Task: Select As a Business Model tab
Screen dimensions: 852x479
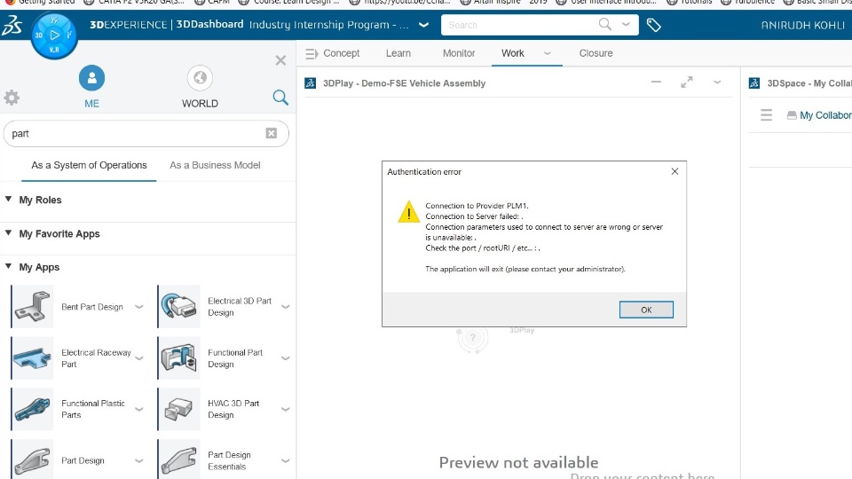Action: pos(215,165)
